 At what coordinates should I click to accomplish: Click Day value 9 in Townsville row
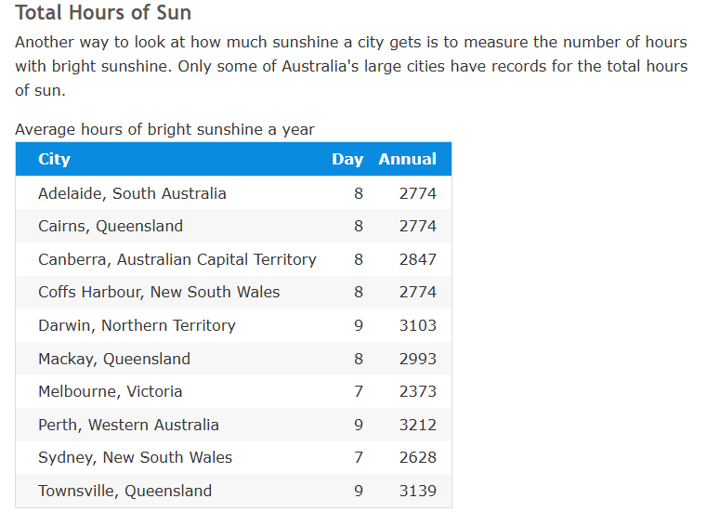359,491
